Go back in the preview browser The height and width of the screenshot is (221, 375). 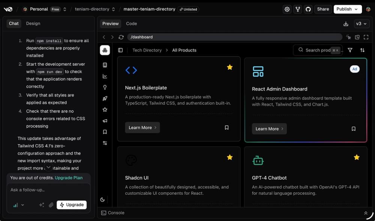[x=104, y=37]
